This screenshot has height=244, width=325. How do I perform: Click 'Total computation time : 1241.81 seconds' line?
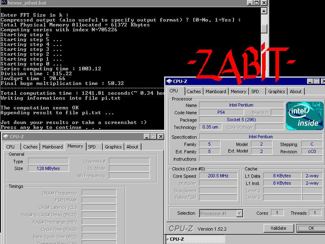[65, 93]
